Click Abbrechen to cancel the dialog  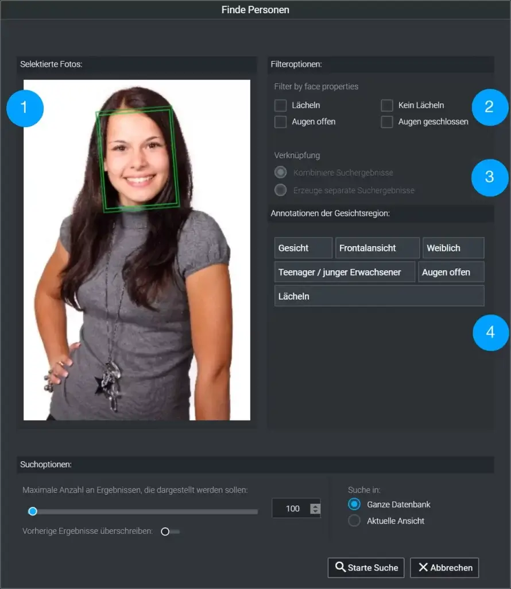click(x=445, y=568)
